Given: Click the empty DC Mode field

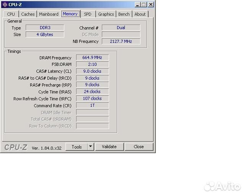Looking at the screenshot, I should click(121, 34).
